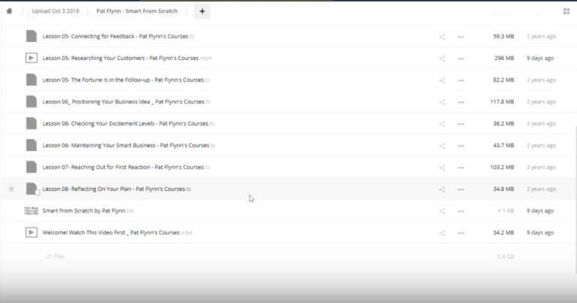577x303 pixels.
Task: Click file icon of Maintaining Your Smart Business
Action: (x=32, y=145)
